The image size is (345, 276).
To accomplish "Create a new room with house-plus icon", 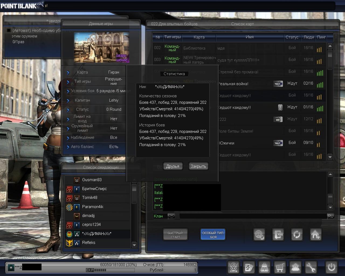I will [315, 234].
